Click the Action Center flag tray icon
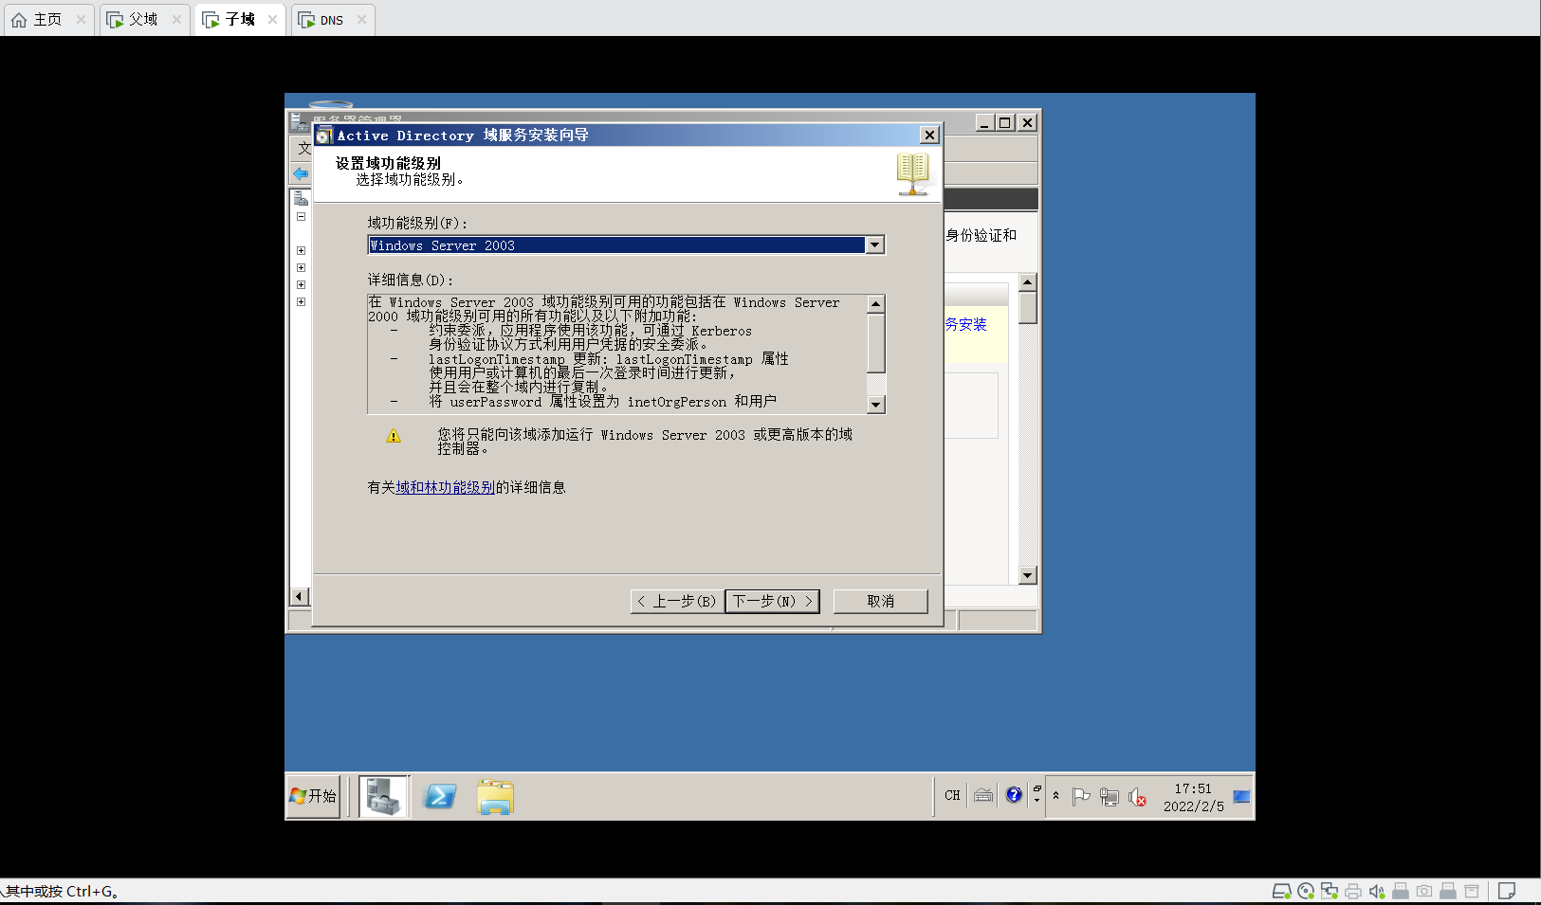The height and width of the screenshot is (905, 1541). [1081, 797]
